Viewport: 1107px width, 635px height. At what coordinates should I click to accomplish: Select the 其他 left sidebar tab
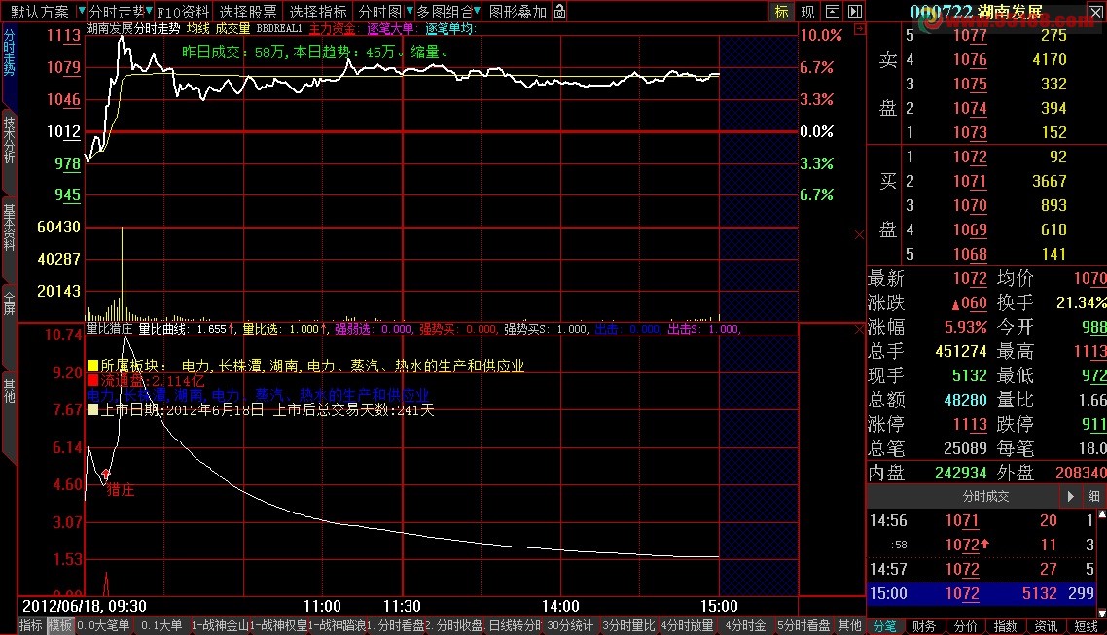9,390
